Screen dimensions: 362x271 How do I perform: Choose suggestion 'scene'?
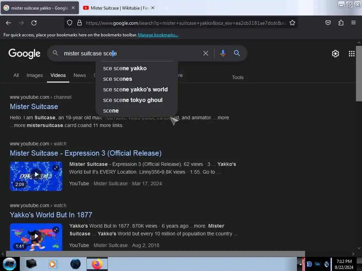coord(137,110)
